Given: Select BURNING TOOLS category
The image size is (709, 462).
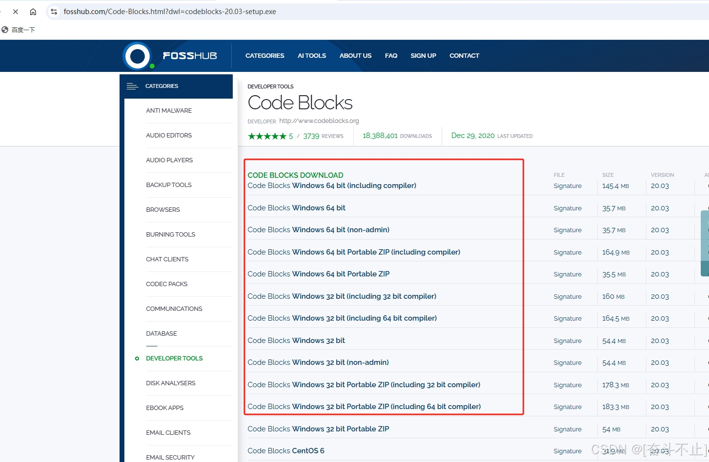Looking at the screenshot, I should coord(171,235).
